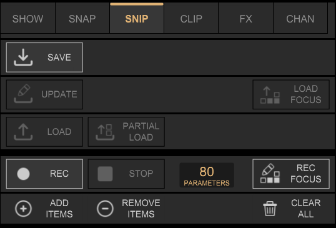Click the Rec Focus pencil icon
The width and height of the screenshot is (336, 228).
pyautogui.click(x=270, y=174)
